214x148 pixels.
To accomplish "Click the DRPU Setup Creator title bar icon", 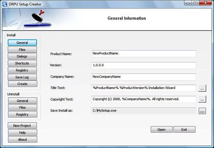I will [x=5, y=4].
